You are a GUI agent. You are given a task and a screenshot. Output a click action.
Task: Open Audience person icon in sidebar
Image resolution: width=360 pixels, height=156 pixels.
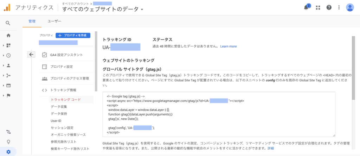pos(8,65)
